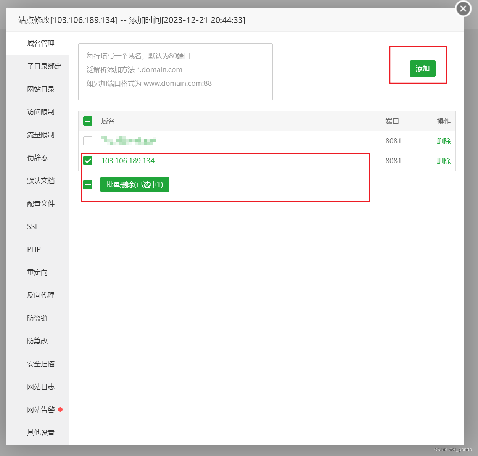Image resolution: width=478 pixels, height=456 pixels.
Task: Go to the 重定向 tab
Action: (38, 272)
